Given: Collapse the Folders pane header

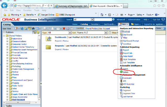Looking at the screenshot, I should [4, 32].
